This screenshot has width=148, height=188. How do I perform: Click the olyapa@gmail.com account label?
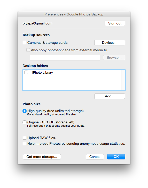point(37,23)
